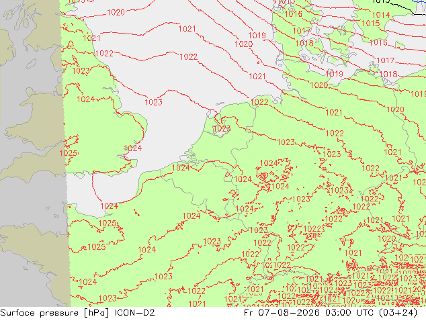Click the 'ICON-D2' model name
Image resolution: width=426 pixels, height=329 pixels.
[x=135, y=313]
